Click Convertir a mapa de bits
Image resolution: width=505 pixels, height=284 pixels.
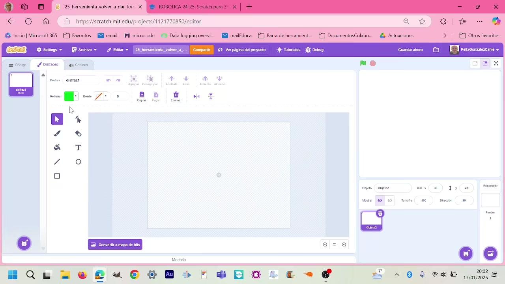tap(115, 245)
